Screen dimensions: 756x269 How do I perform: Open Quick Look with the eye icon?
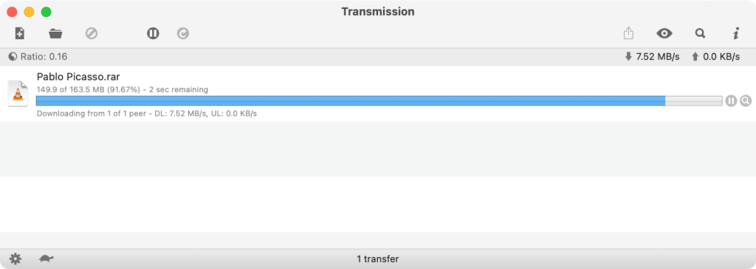[x=664, y=33]
